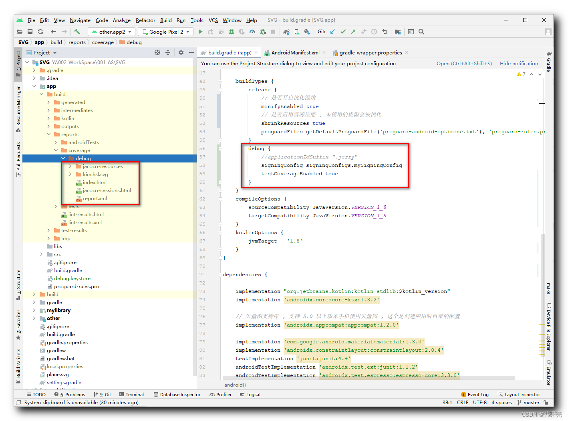The height and width of the screenshot is (421, 568).
Task: Open Project panel settings gear icon
Action: (x=181, y=52)
